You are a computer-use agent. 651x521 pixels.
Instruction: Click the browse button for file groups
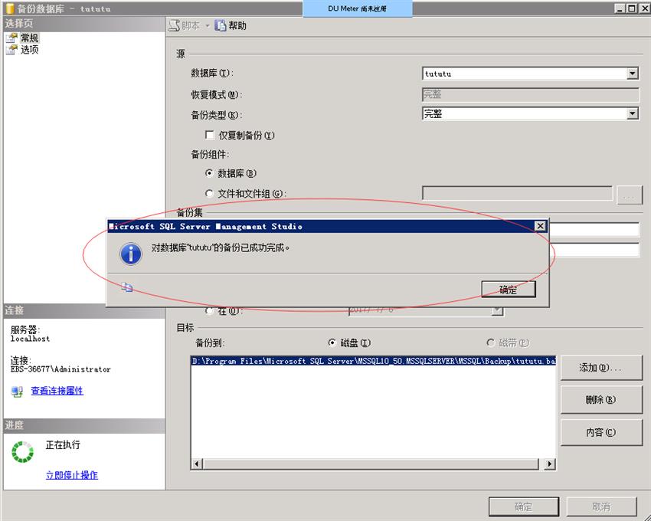pos(630,195)
